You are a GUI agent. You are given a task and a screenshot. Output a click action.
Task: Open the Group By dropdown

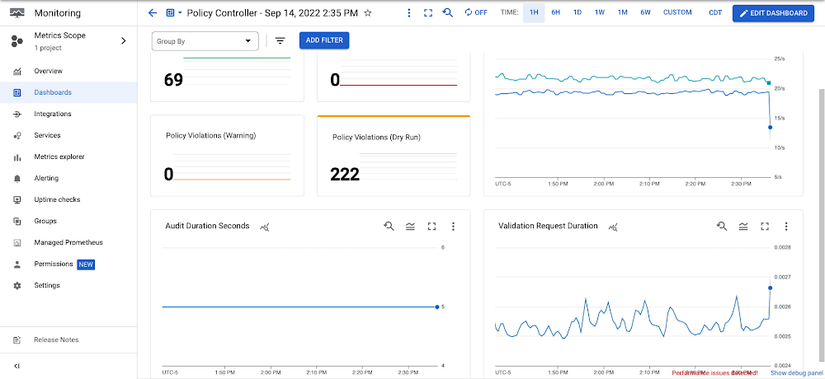pyautogui.click(x=205, y=40)
